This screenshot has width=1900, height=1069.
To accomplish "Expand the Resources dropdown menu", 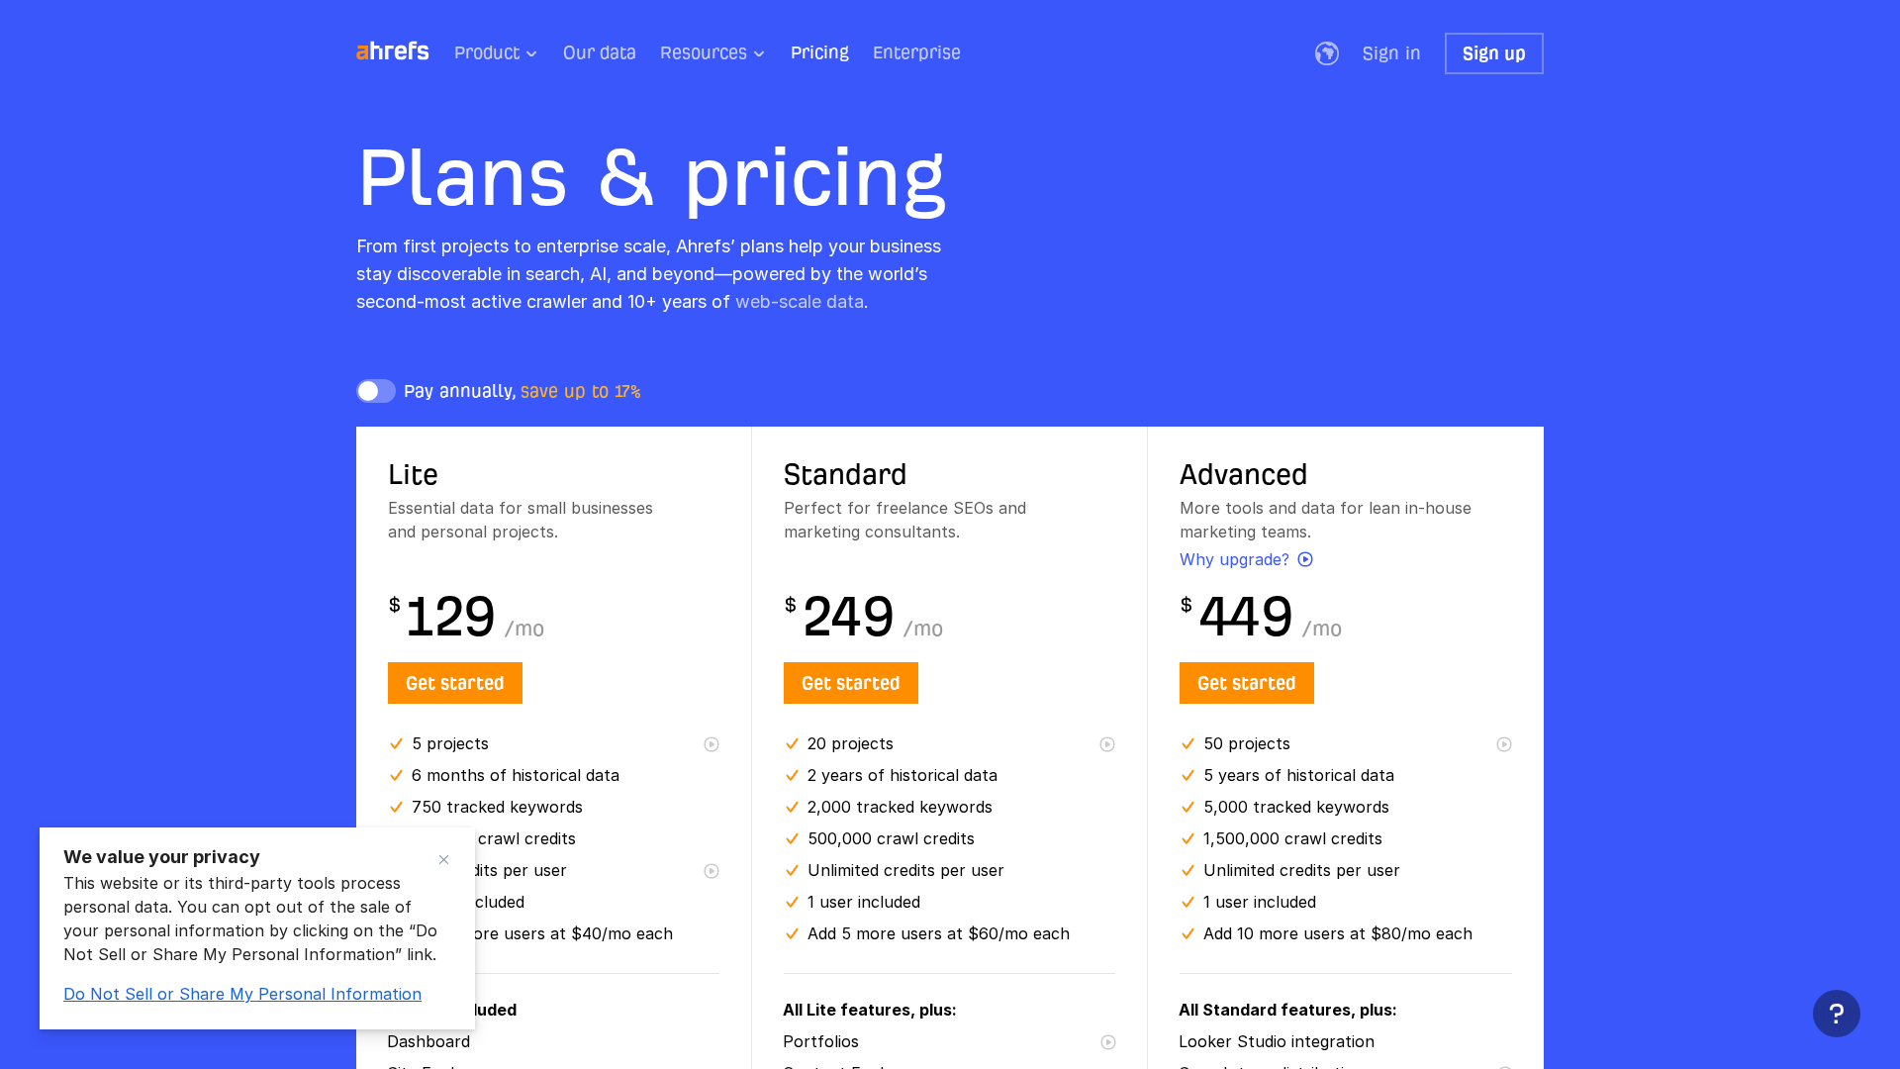I will pyautogui.click(x=712, y=53).
